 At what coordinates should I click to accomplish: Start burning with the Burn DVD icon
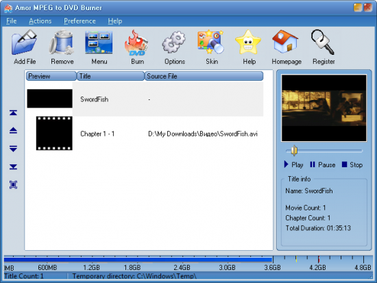(x=136, y=43)
